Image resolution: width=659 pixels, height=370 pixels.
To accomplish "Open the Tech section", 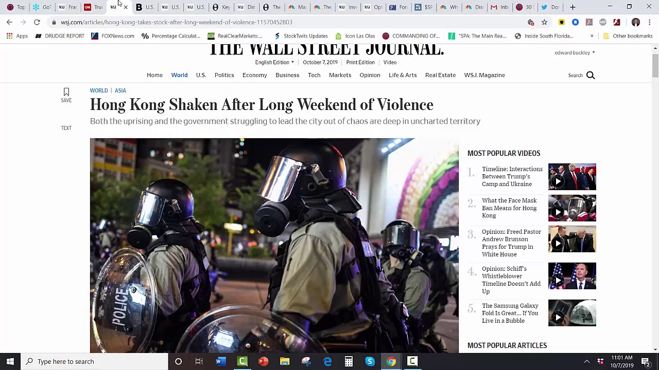I will (x=314, y=75).
